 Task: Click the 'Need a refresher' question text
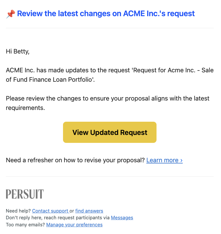pyautogui.click(x=75, y=160)
